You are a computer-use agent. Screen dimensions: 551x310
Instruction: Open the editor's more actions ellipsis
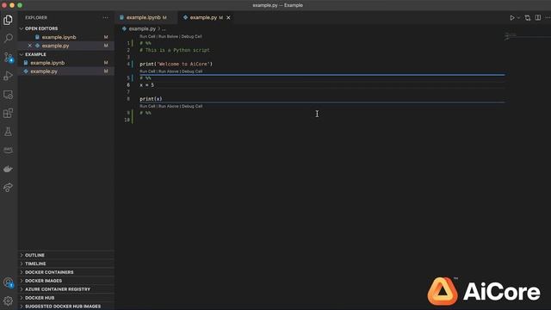548,17
